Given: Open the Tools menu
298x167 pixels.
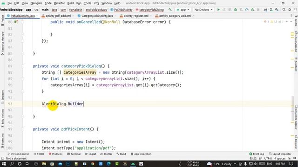Looking at the screenshot, I should (88, 3).
